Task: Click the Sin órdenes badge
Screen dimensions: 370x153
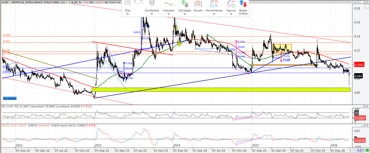Action: coord(10,98)
